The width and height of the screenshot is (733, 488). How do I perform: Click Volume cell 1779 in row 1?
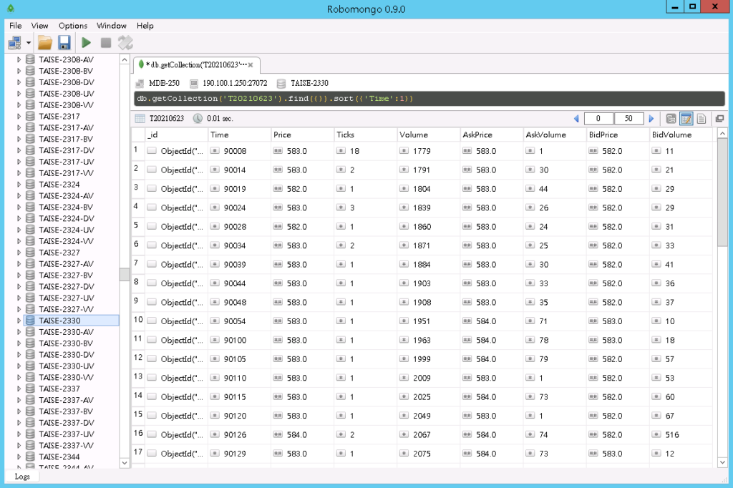429,152
